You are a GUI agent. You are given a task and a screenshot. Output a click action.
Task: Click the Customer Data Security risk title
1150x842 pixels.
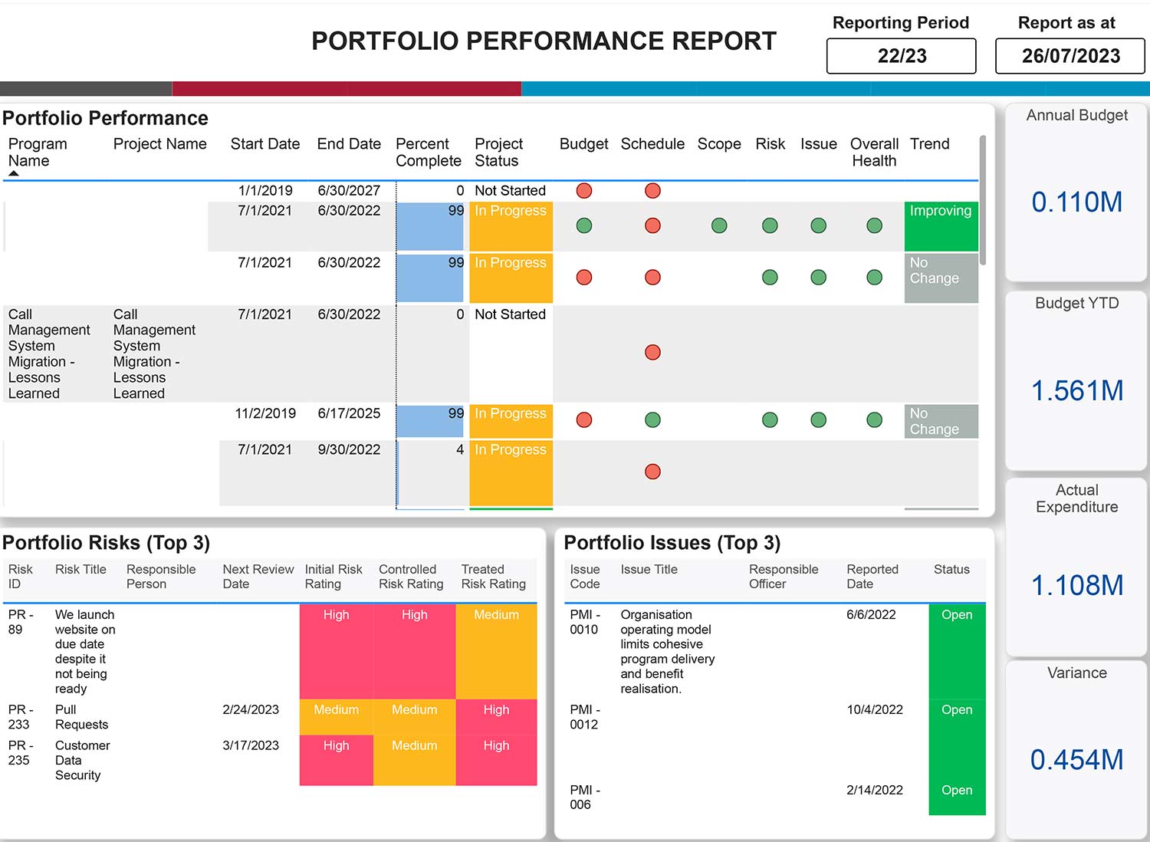82,760
